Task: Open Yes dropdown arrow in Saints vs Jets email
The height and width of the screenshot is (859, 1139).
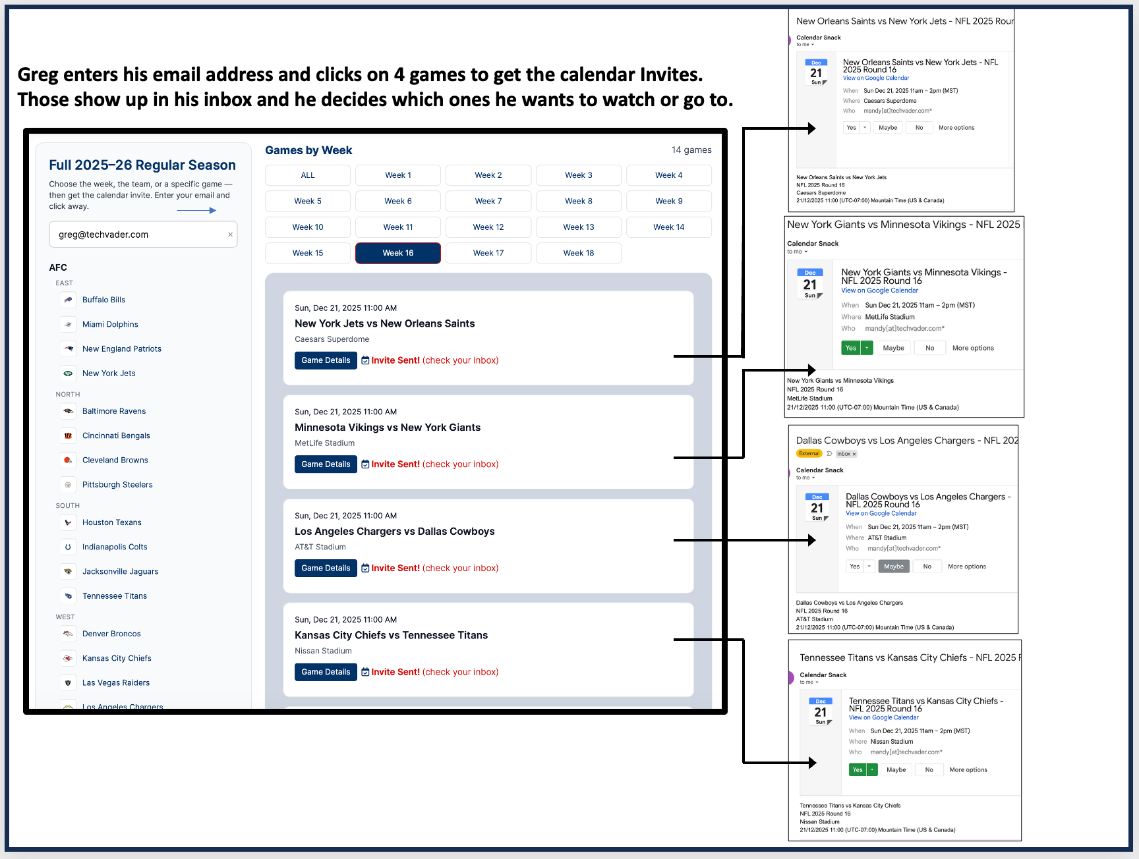Action: [x=865, y=128]
